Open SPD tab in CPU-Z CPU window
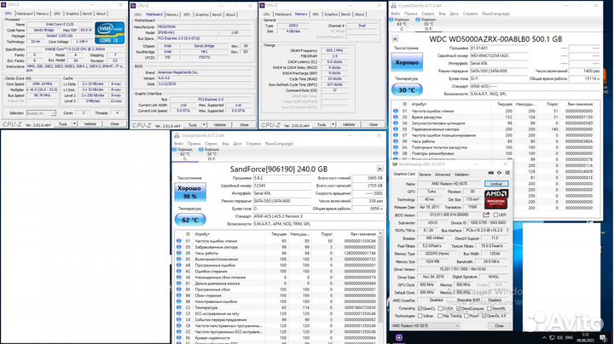Screen dimensions: 614x344 [x=57, y=14]
